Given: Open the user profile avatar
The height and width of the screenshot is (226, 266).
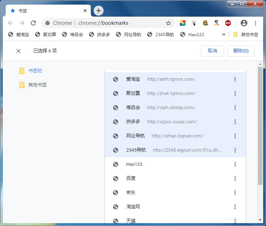Looking at the screenshot, I should pos(244,23).
